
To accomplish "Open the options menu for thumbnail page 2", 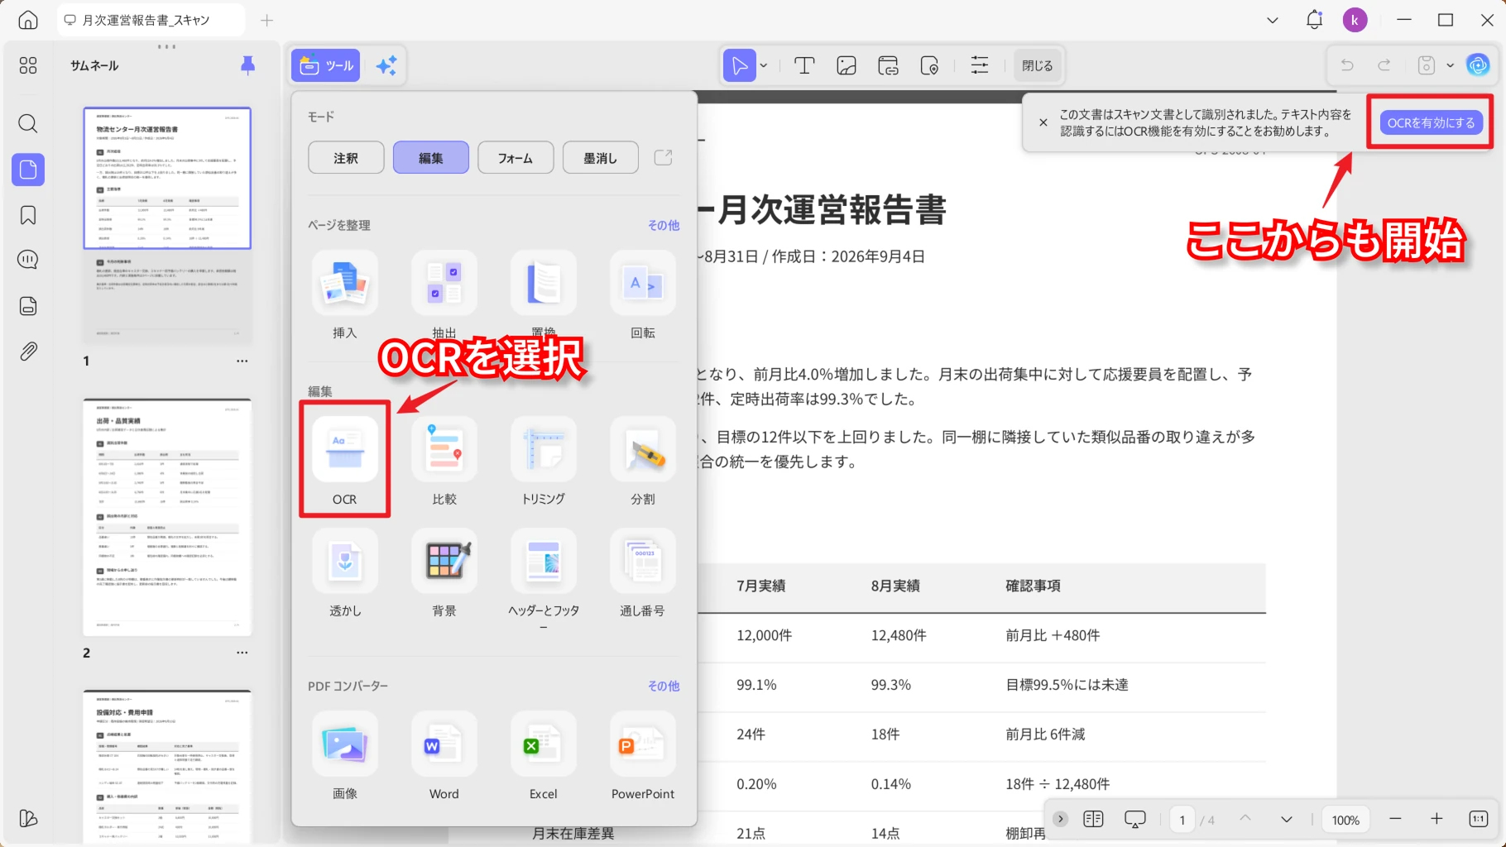I will 242,653.
